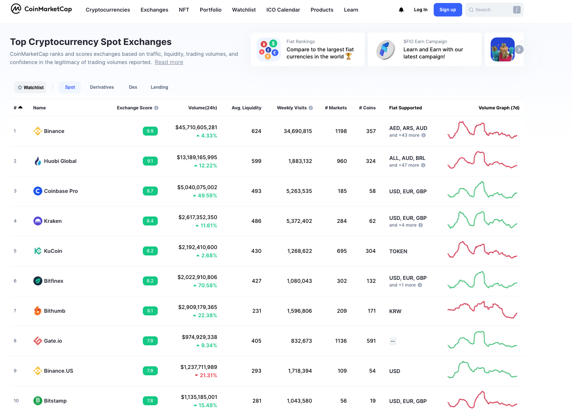Open Compare largest fiat currencies banner
This screenshot has height=409, width=572.
[x=308, y=49]
